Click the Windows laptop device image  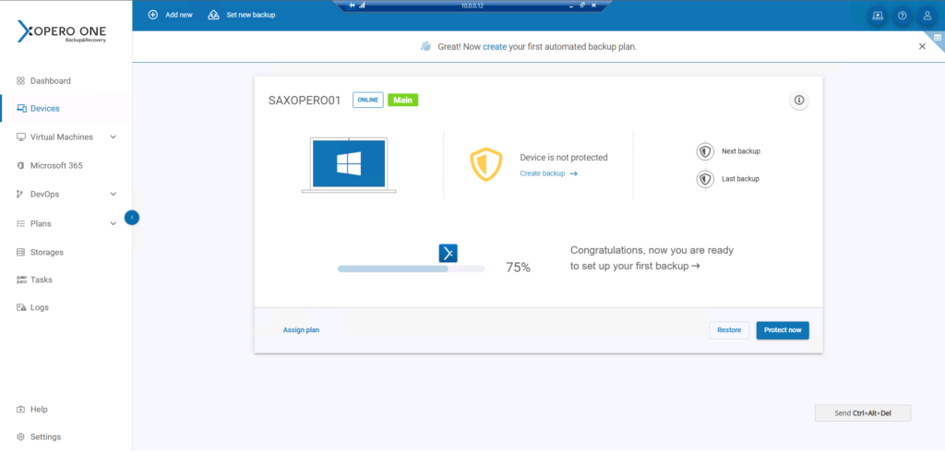point(349,165)
